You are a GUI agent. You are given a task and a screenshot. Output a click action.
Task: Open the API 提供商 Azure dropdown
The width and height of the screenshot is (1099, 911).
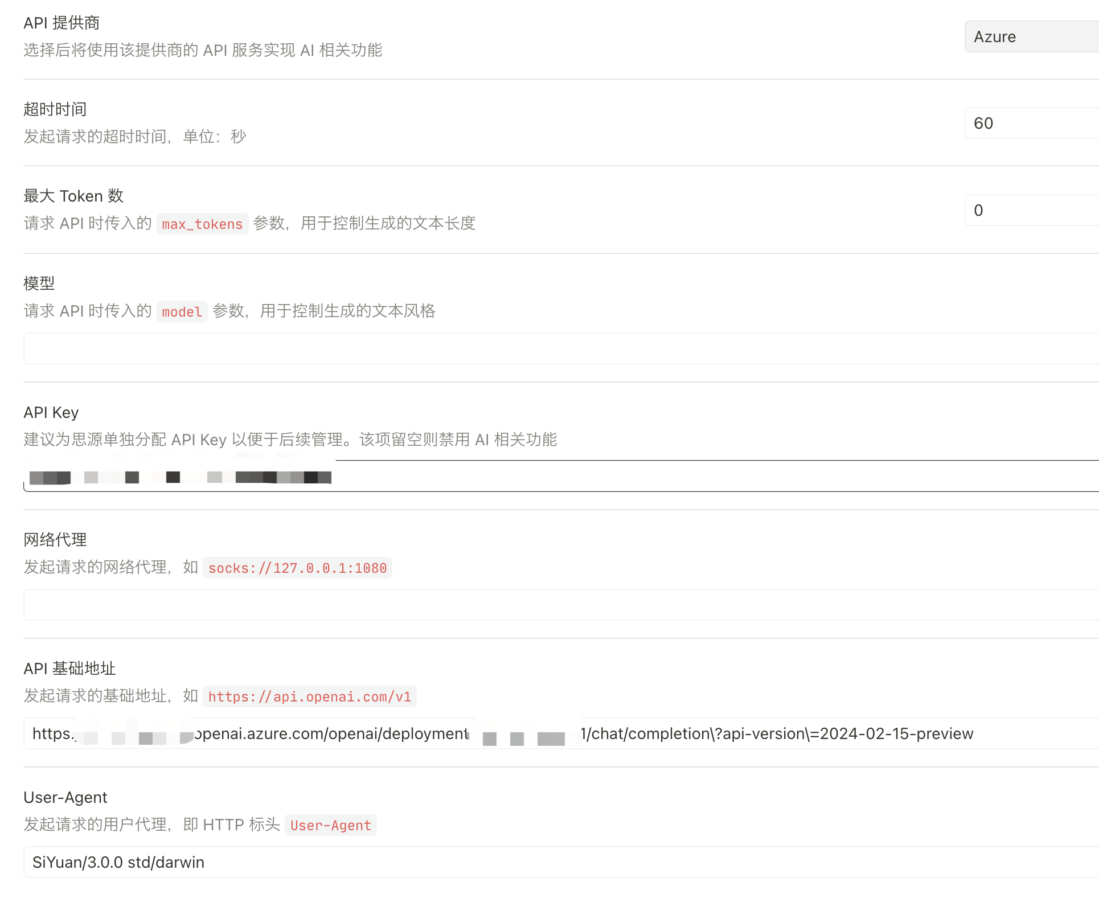[1031, 37]
